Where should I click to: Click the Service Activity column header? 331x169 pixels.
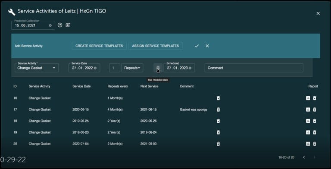[x=40, y=86]
